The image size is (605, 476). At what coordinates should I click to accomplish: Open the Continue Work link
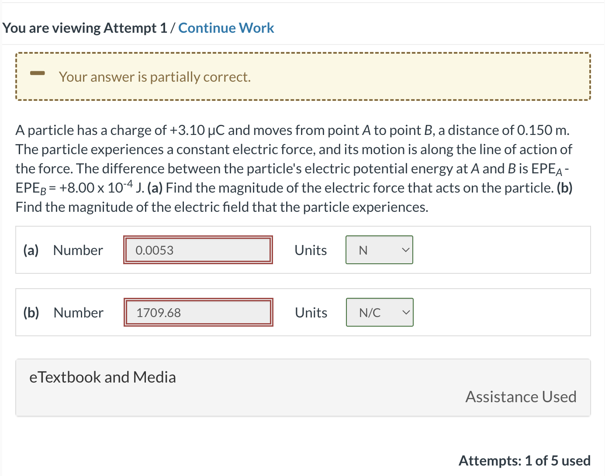[226, 28]
